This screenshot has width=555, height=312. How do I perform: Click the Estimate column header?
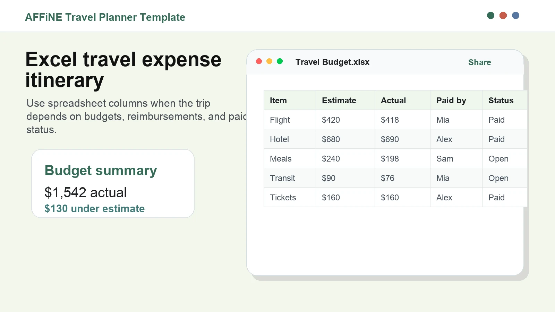pos(345,100)
